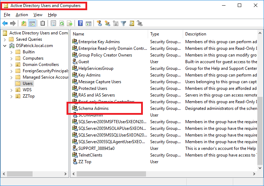Click the SUPPORT_388945a0 user icon

coord(75,148)
